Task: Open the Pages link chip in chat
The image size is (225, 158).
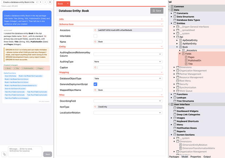Action: [39, 68]
